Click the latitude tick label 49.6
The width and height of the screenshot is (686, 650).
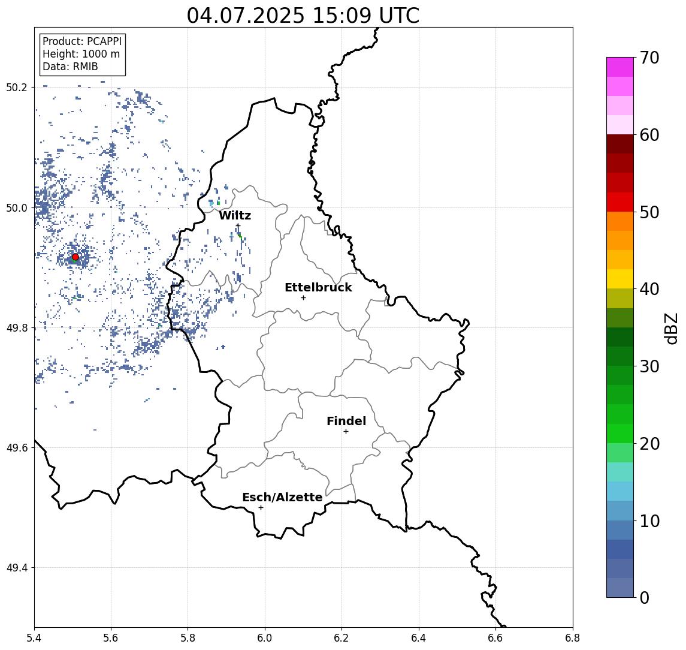click(16, 448)
